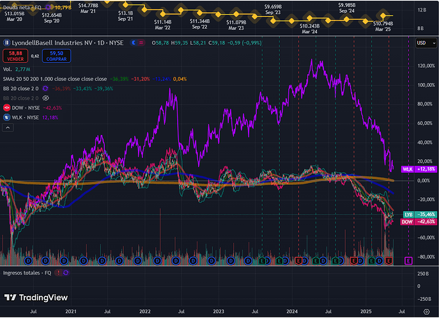This screenshot has width=439, height=320.
Task: Click the $9.659B Sep '23 debt label
Action: coord(273,10)
